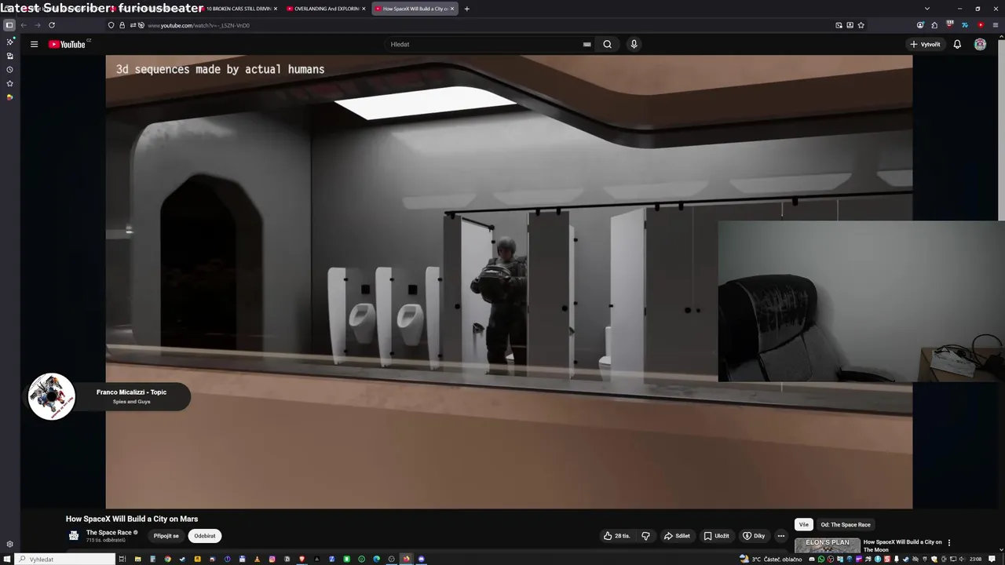The height and width of the screenshot is (565, 1005).
Task: Open The Space Race channel avatar
Action: pyautogui.click(x=74, y=536)
